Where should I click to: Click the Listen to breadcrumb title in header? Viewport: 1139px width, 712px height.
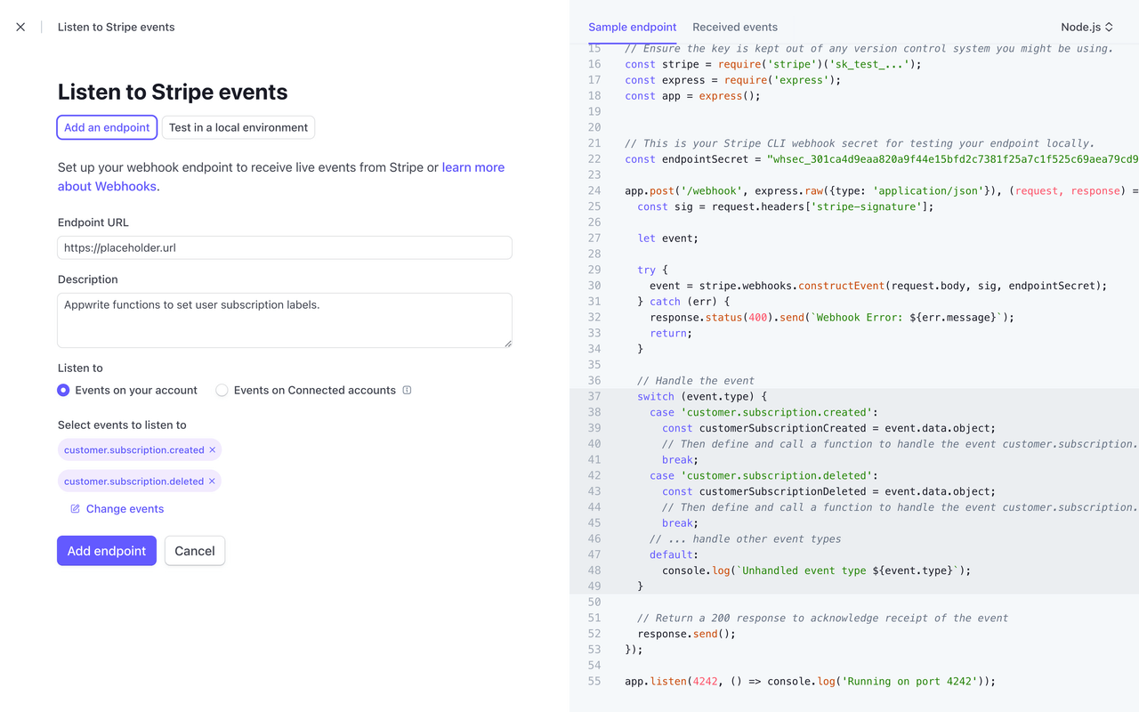(x=116, y=27)
